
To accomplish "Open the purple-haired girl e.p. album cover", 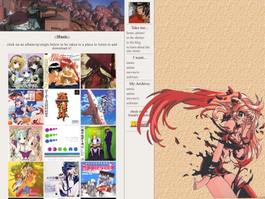I will [x=26, y=107].
